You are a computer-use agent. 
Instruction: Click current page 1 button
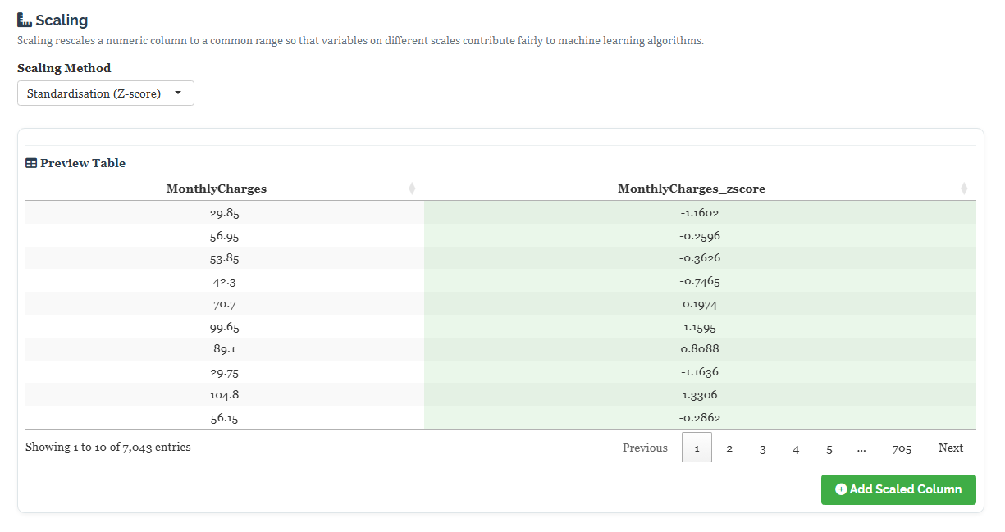tap(697, 448)
